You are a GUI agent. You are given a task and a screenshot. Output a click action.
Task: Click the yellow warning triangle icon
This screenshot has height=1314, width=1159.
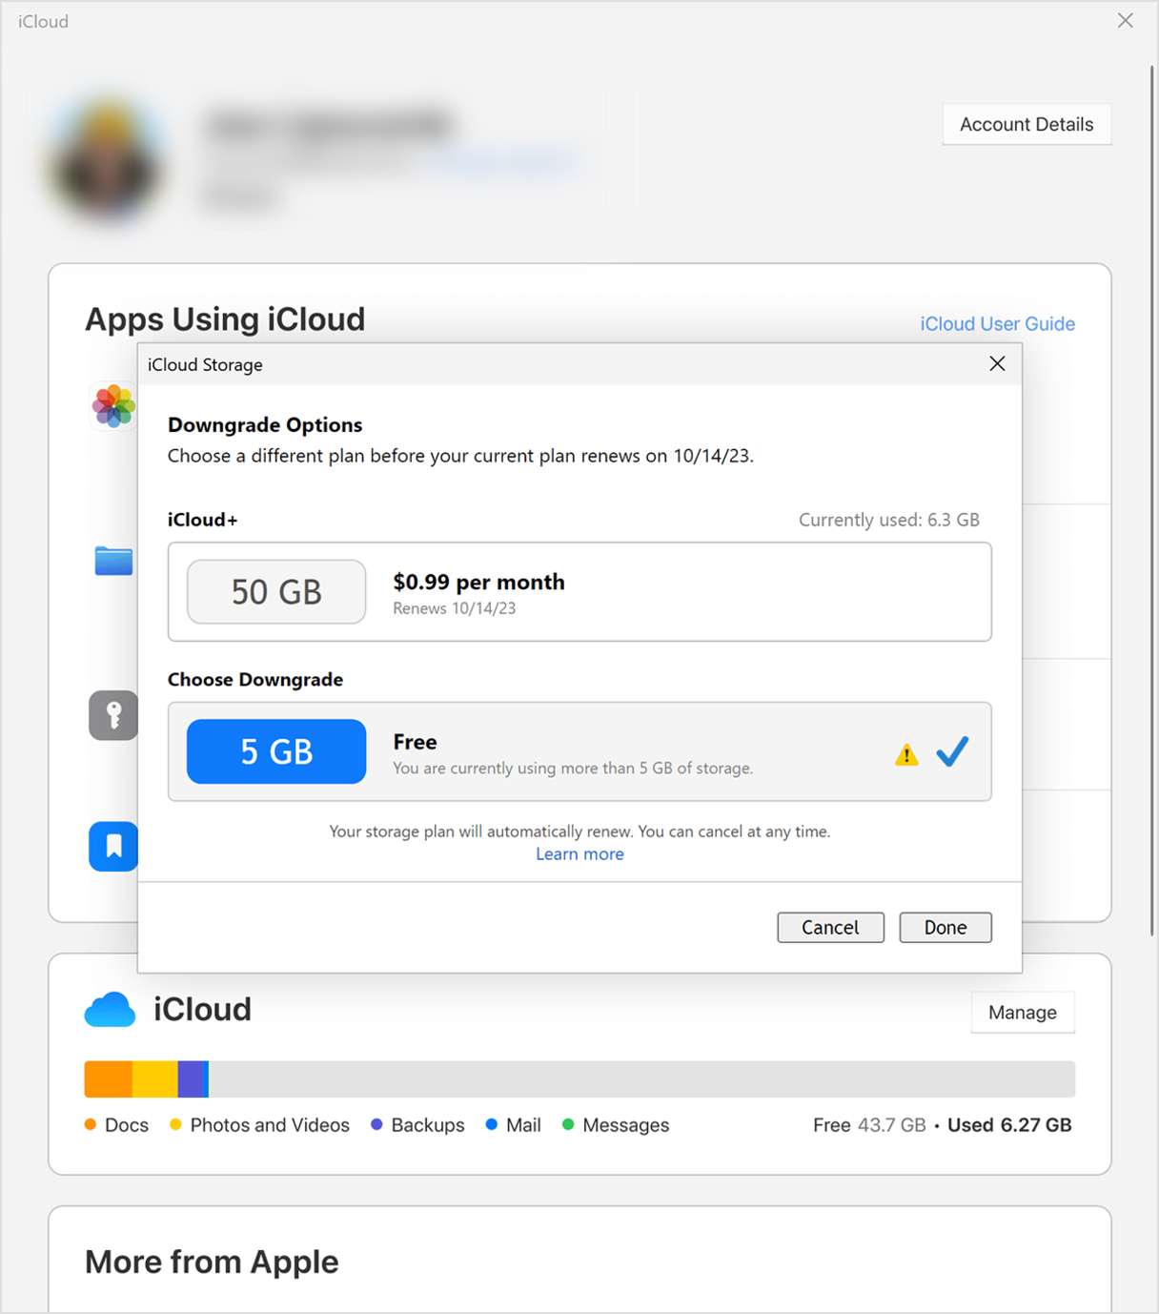(x=906, y=755)
